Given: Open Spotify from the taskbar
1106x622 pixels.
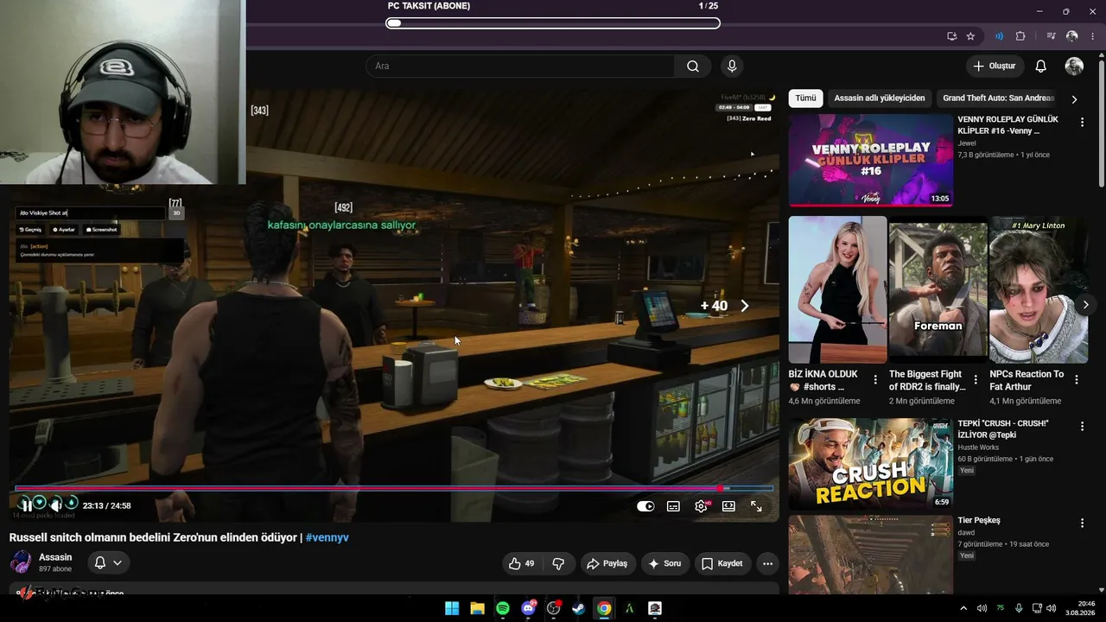Looking at the screenshot, I should coord(503,608).
